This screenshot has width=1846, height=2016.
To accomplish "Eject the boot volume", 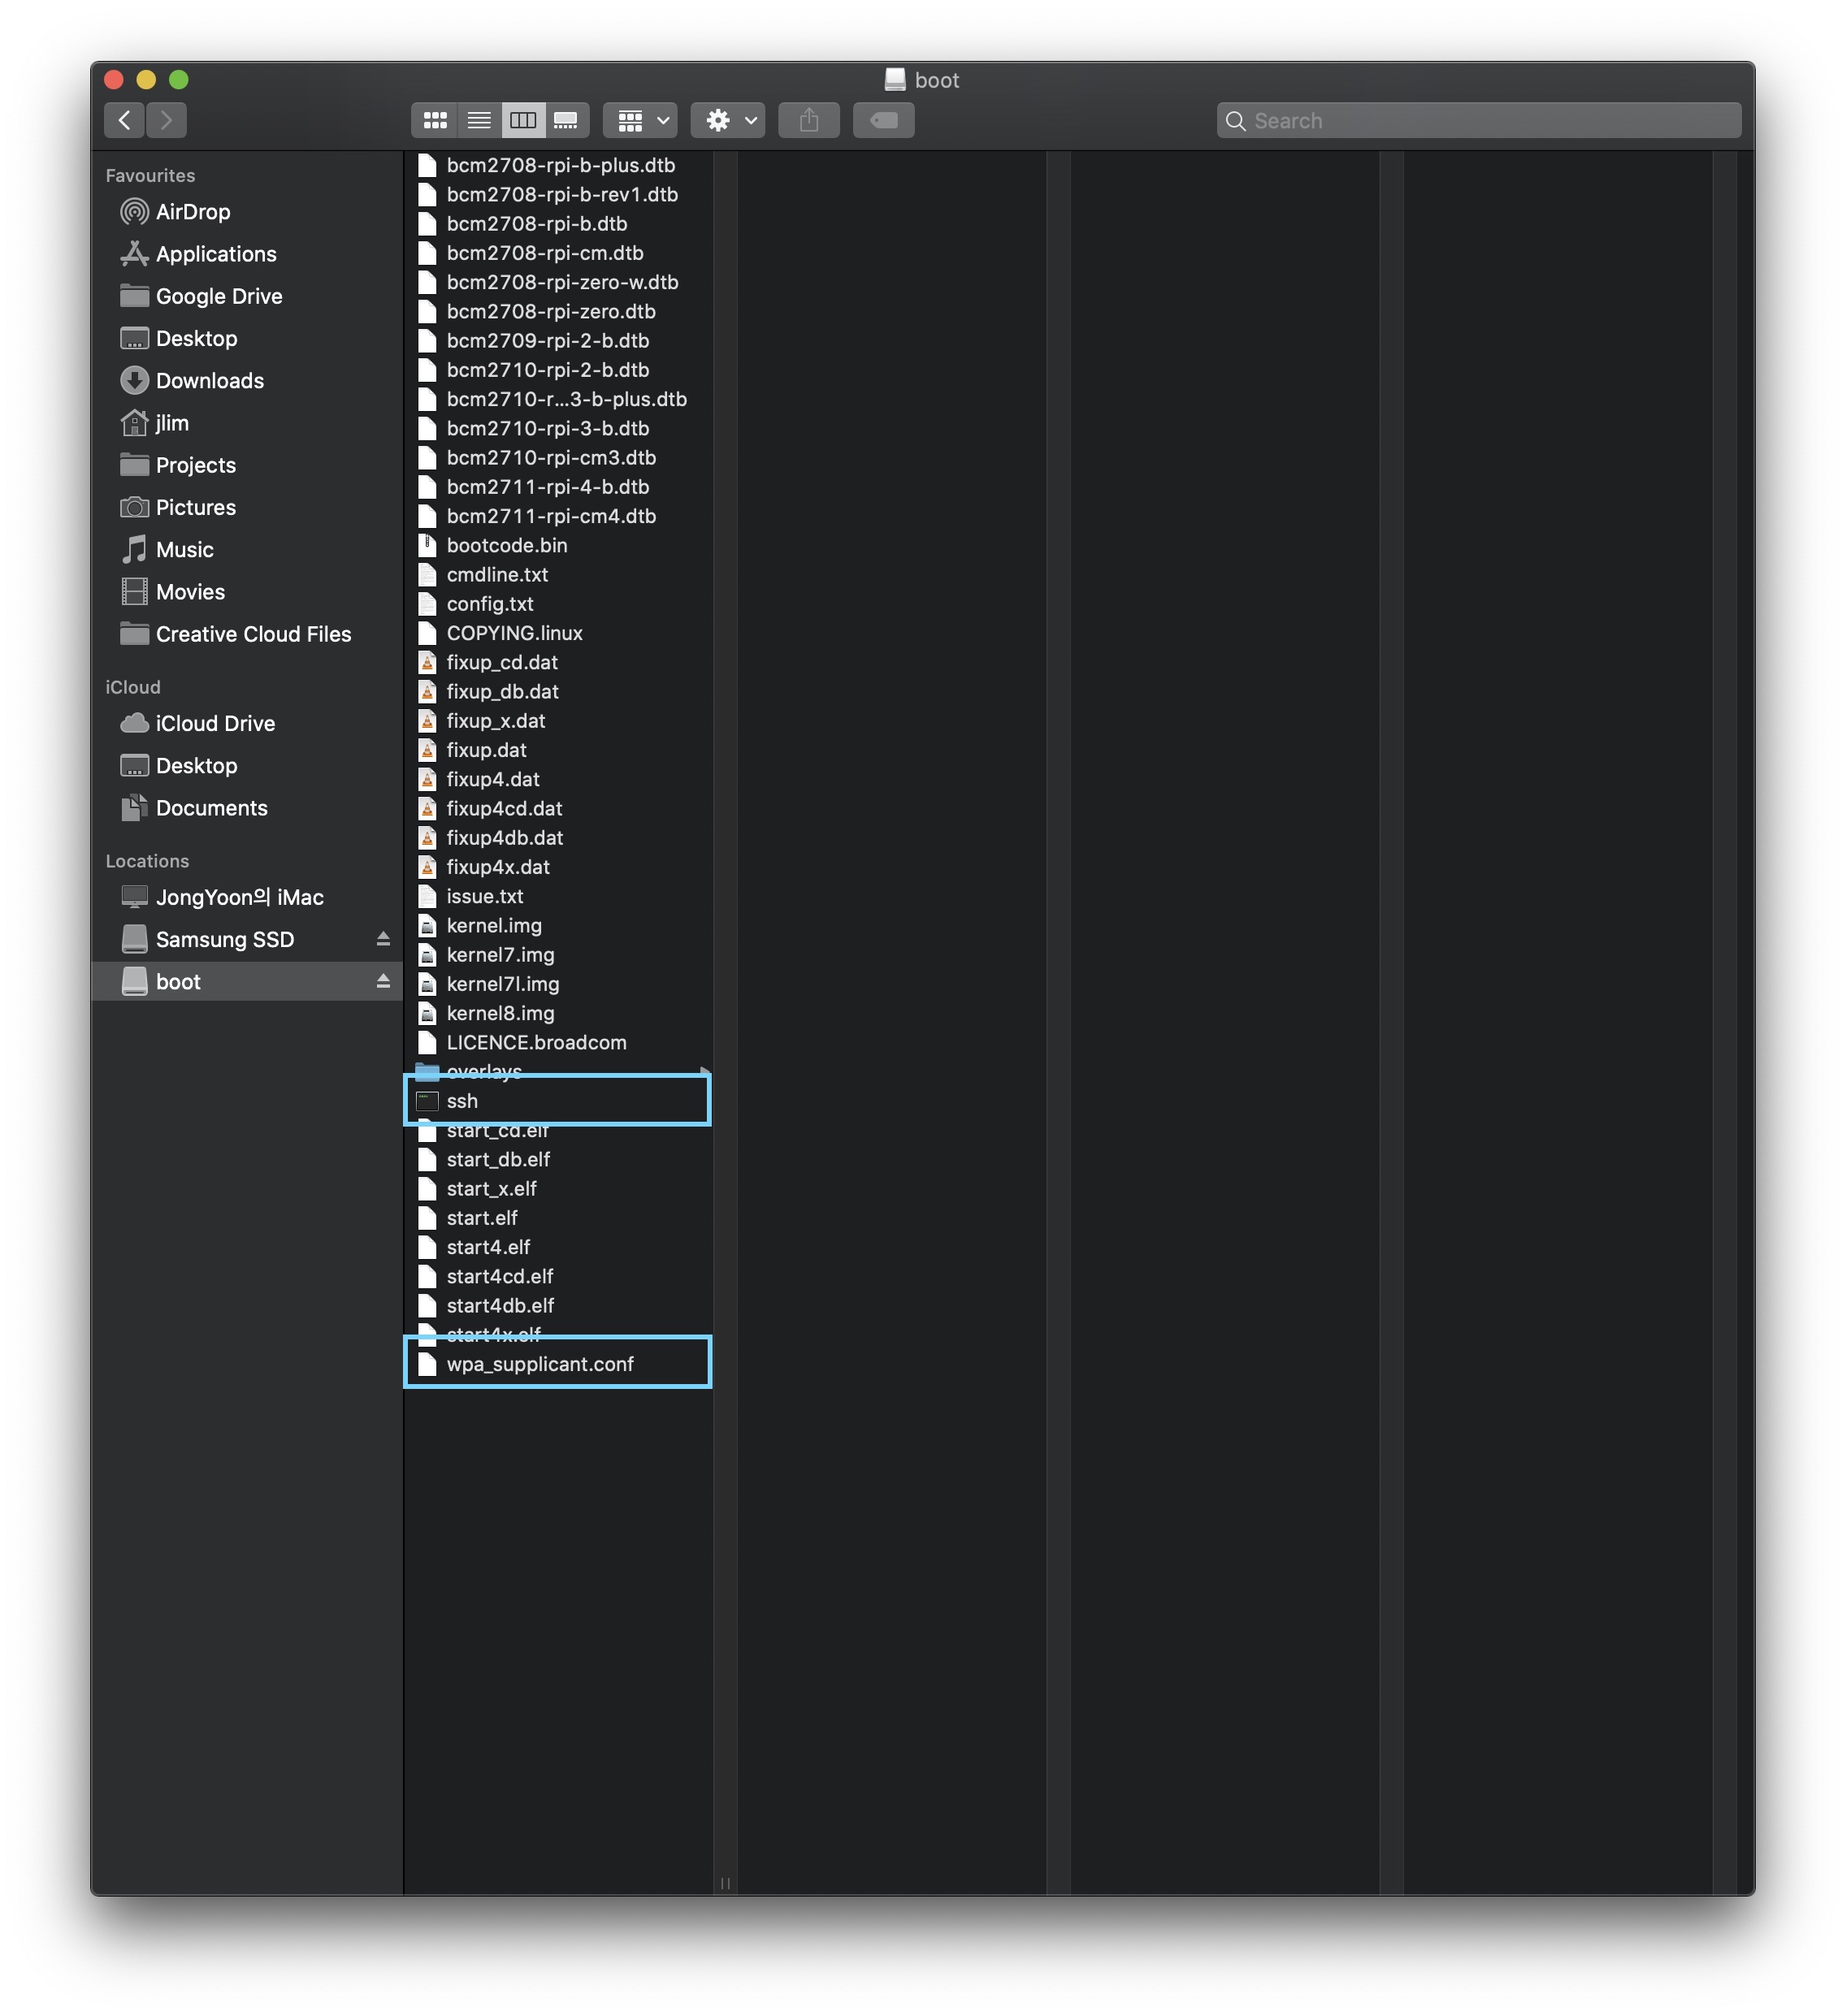I will pos(383,982).
